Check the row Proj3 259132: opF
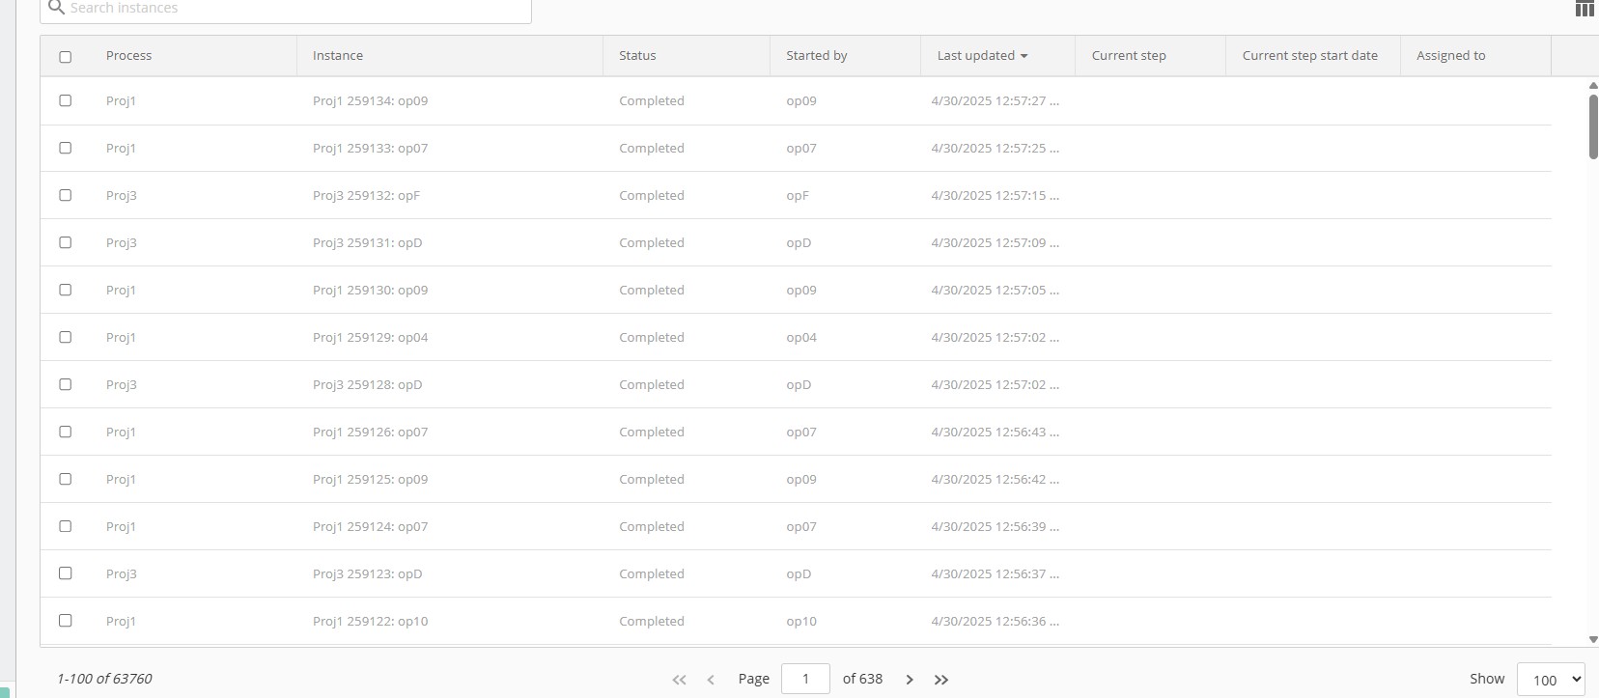1599x698 pixels. coord(66,195)
